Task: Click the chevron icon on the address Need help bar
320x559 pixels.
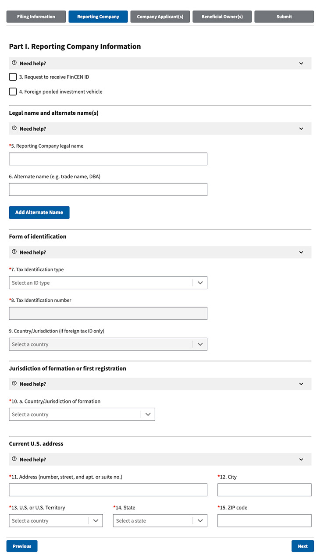Action: coord(301,459)
